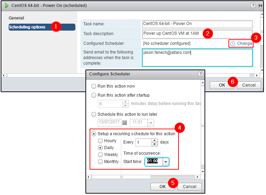Open the calendar date picker icon
This screenshot has height=195, width=266.
[x=125, y=123]
